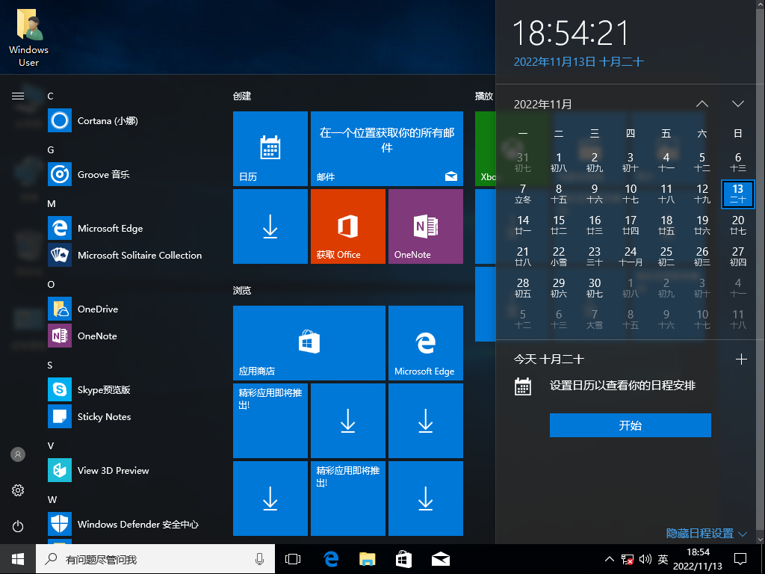The height and width of the screenshot is (574, 765).
Task: Open the Action Center notification icon
Action: click(740, 559)
